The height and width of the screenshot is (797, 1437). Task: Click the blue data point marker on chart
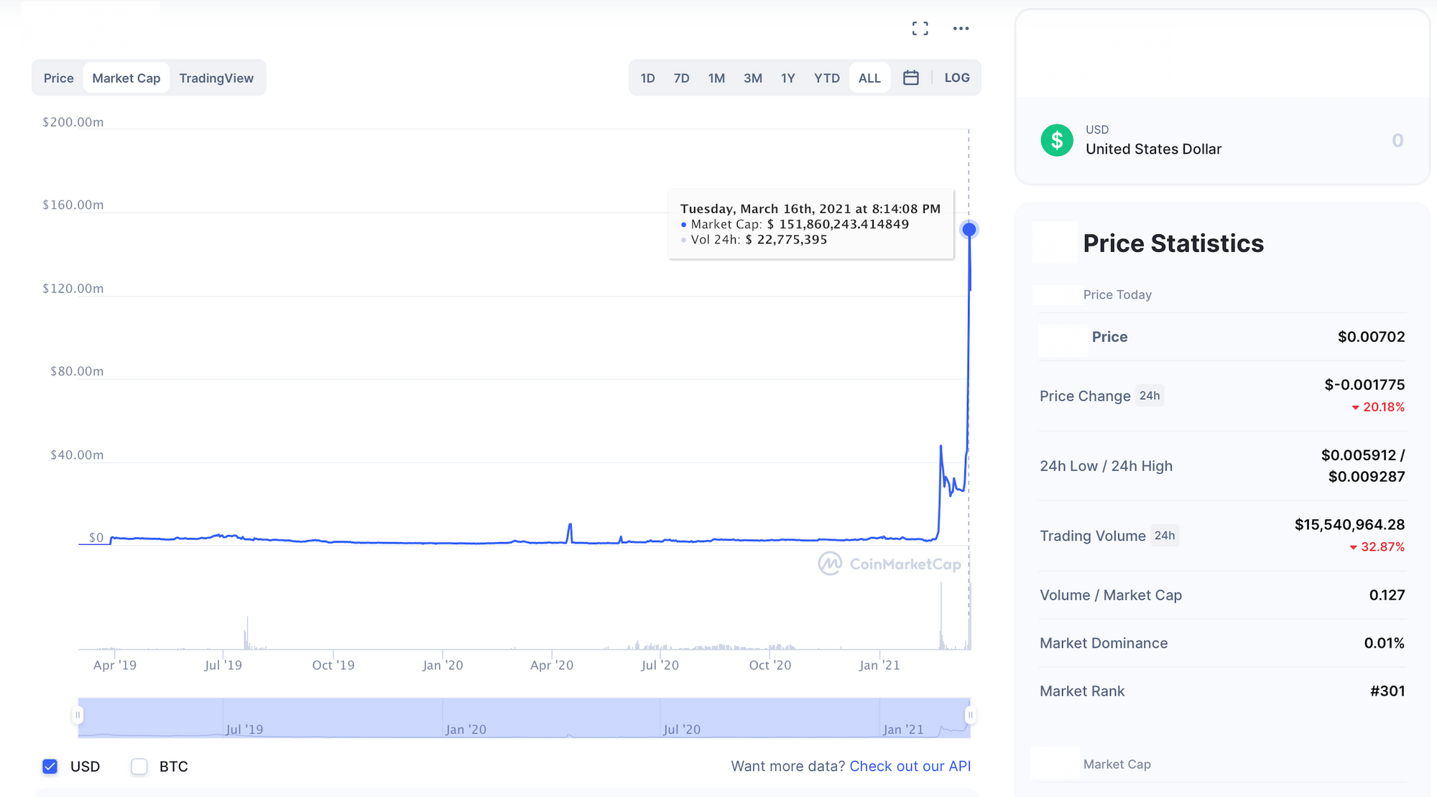[969, 230]
